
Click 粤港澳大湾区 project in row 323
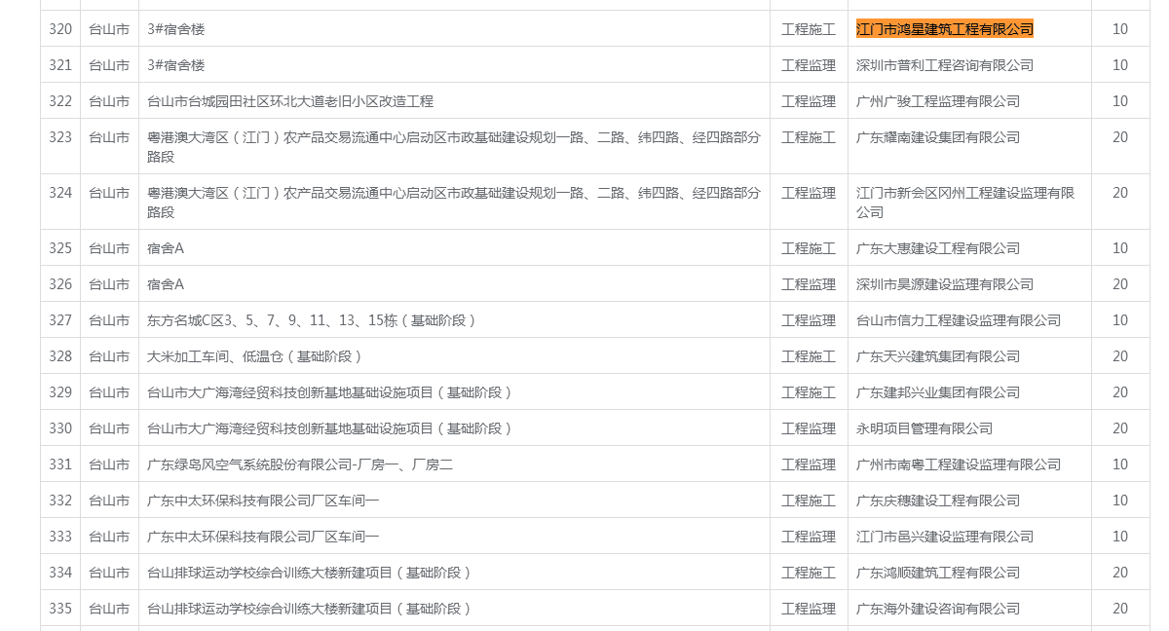(x=454, y=146)
